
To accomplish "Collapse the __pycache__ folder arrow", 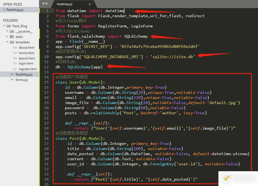I will tap(7, 31).
